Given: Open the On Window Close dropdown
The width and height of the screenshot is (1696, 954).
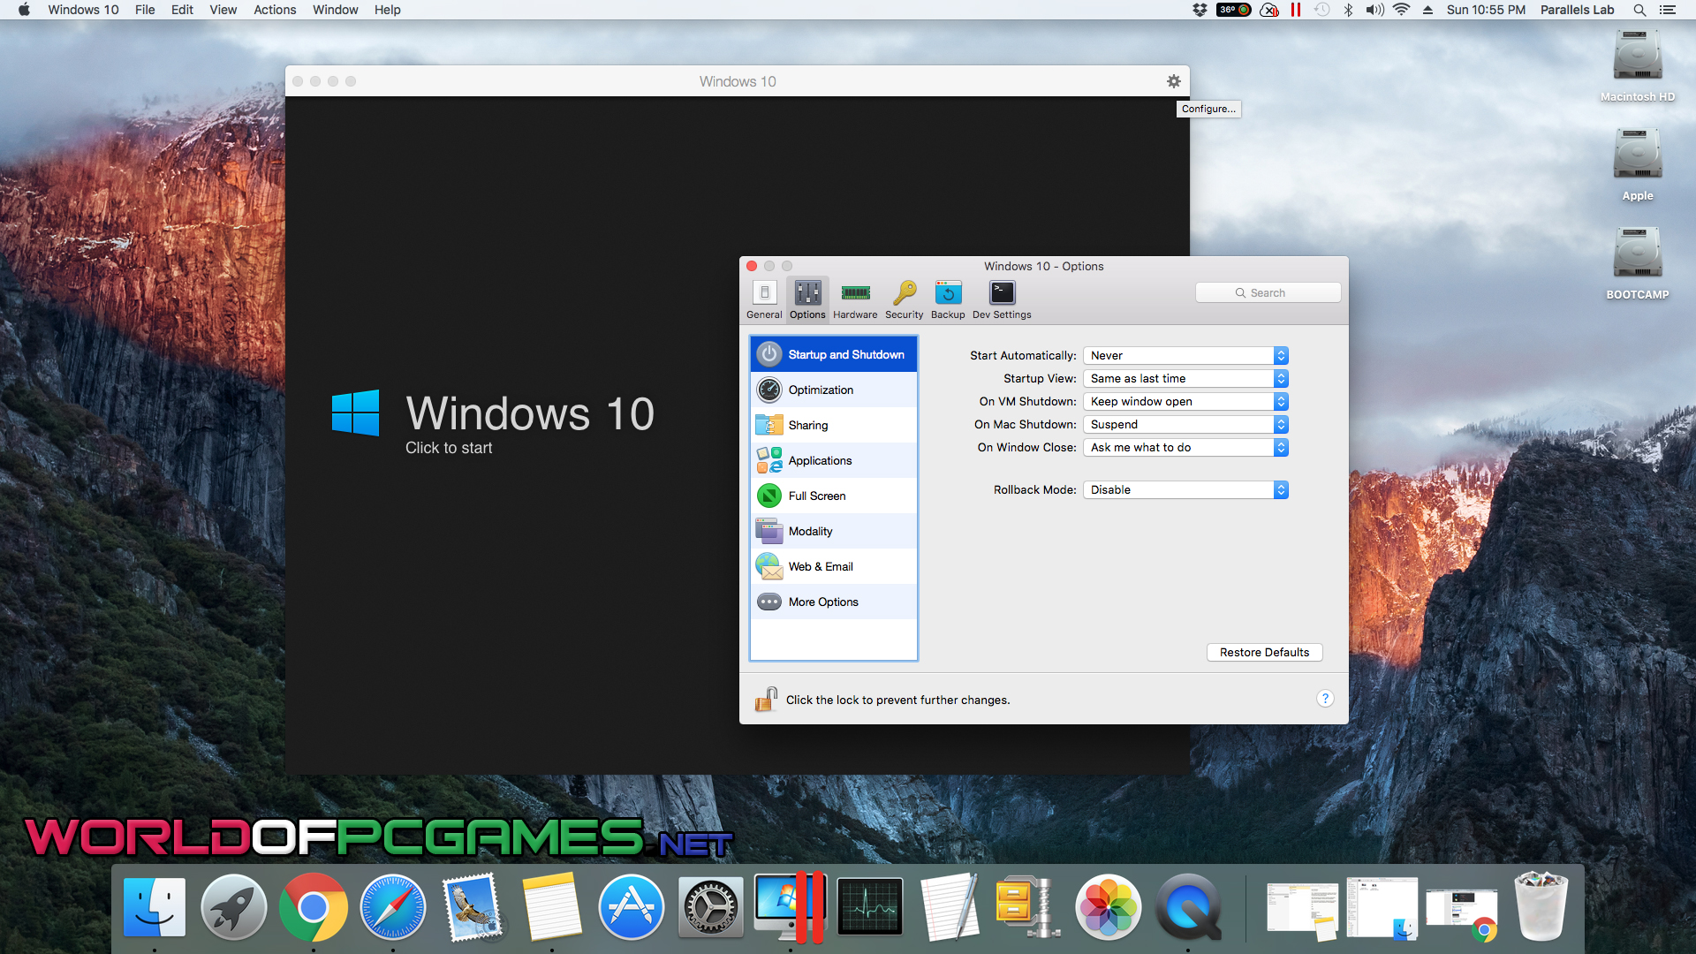Looking at the screenshot, I should coord(1185,447).
